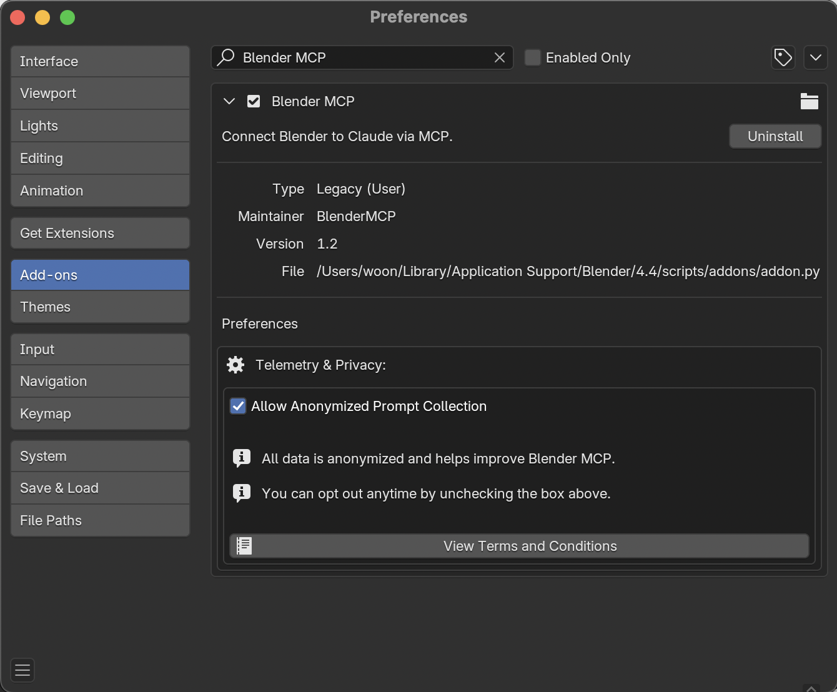Click 'Connect Blender to Claude via MCP.' description

337,136
